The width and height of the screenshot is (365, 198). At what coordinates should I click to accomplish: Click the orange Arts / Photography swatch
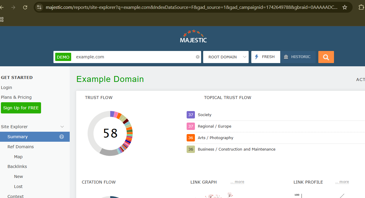pos(191,138)
